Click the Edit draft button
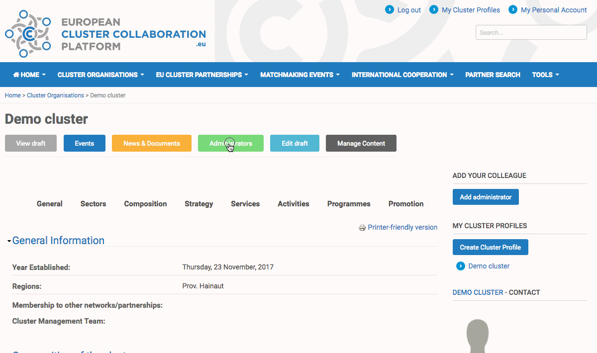Viewport: 597px width, 353px height. pyautogui.click(x=295, y=143)
